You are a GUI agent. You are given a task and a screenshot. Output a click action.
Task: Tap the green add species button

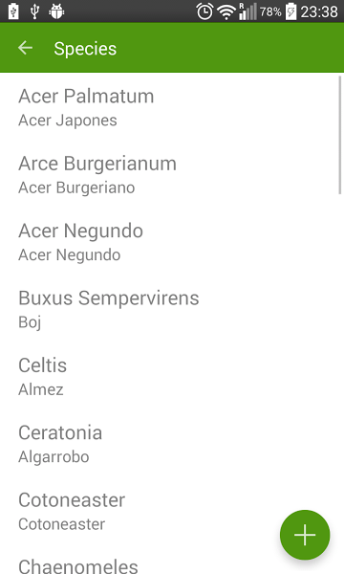coord(305,535)
